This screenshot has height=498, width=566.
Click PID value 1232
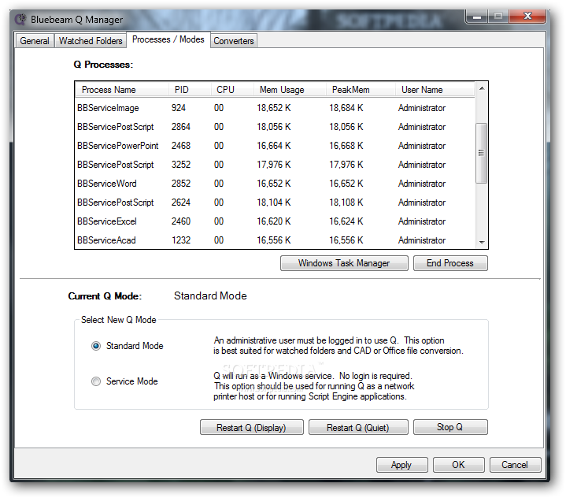point(181,240)
